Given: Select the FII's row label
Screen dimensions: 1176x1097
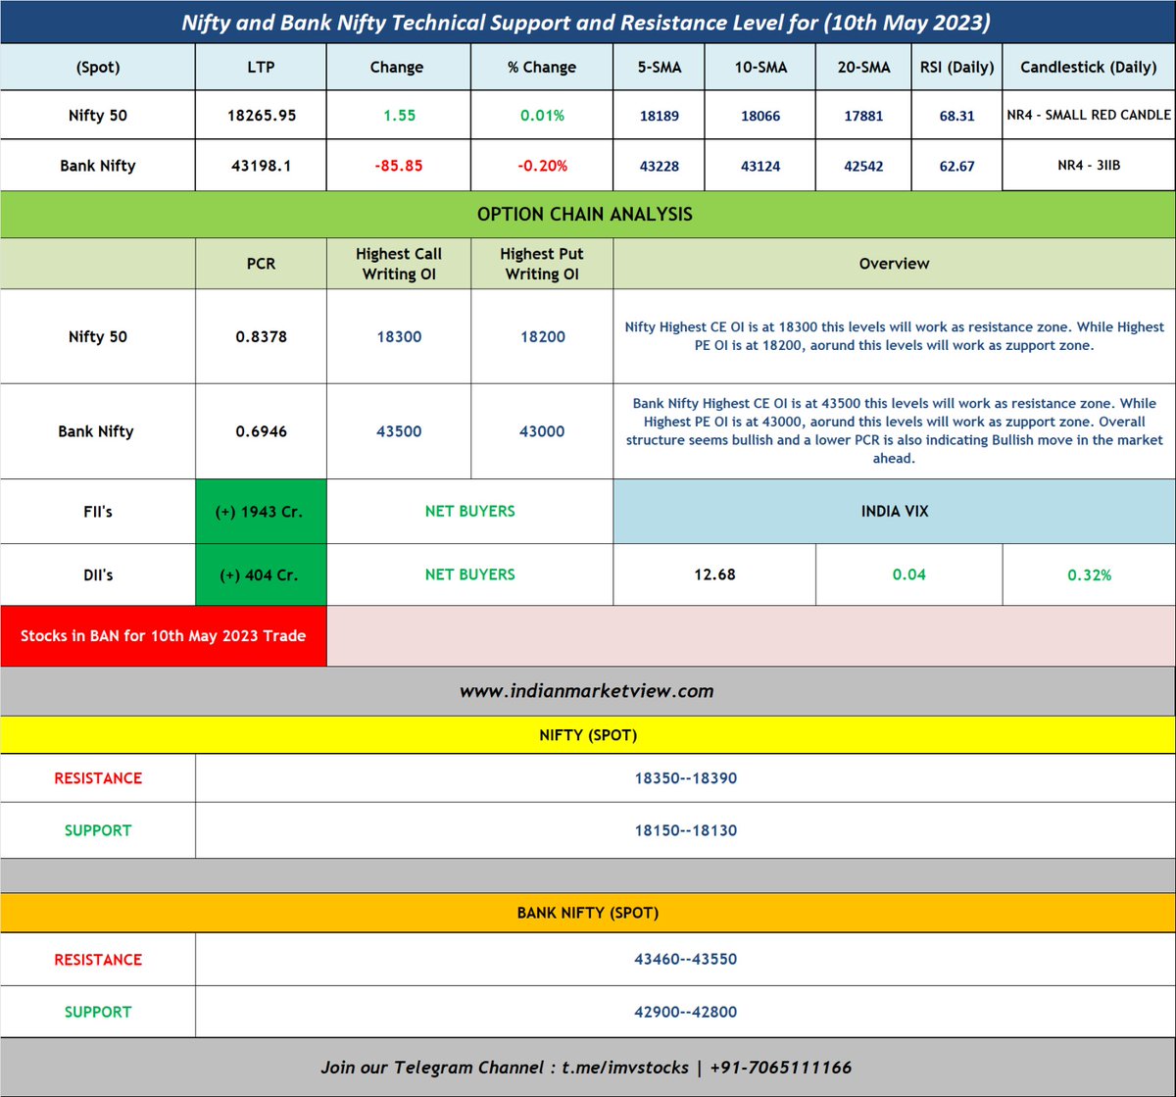Looking at the screenshot, I should coord(97,512).
